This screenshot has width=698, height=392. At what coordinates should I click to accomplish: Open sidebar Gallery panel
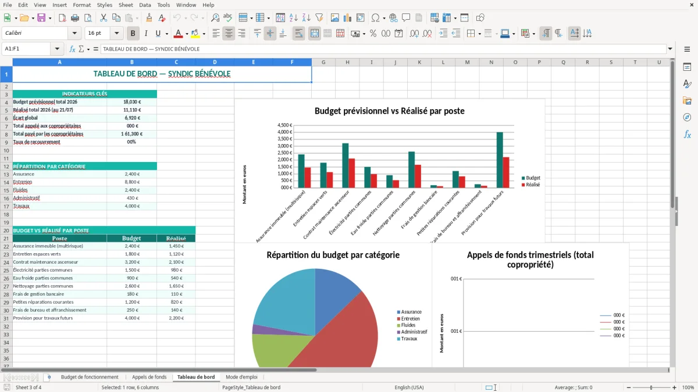click(687, 101)
